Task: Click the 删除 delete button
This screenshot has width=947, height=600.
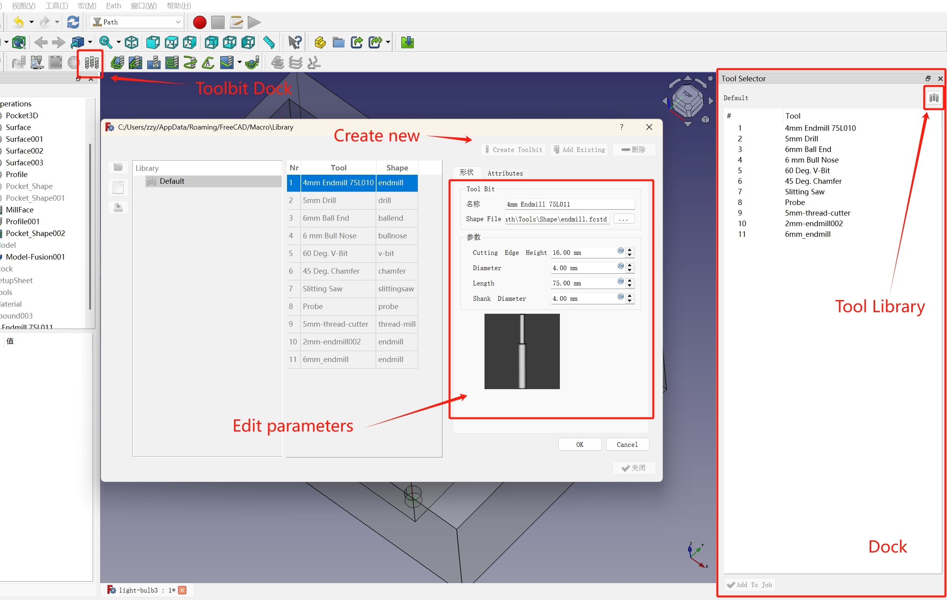Action: 634,150
